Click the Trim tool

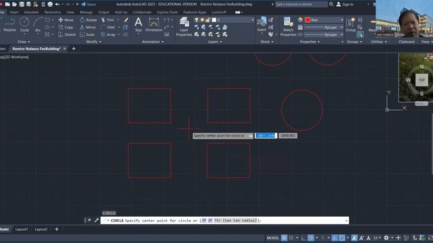tap(108, 20)
